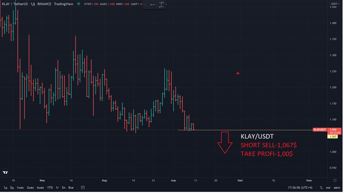Click the 'KLAY/USDT' text annotation

257,137
